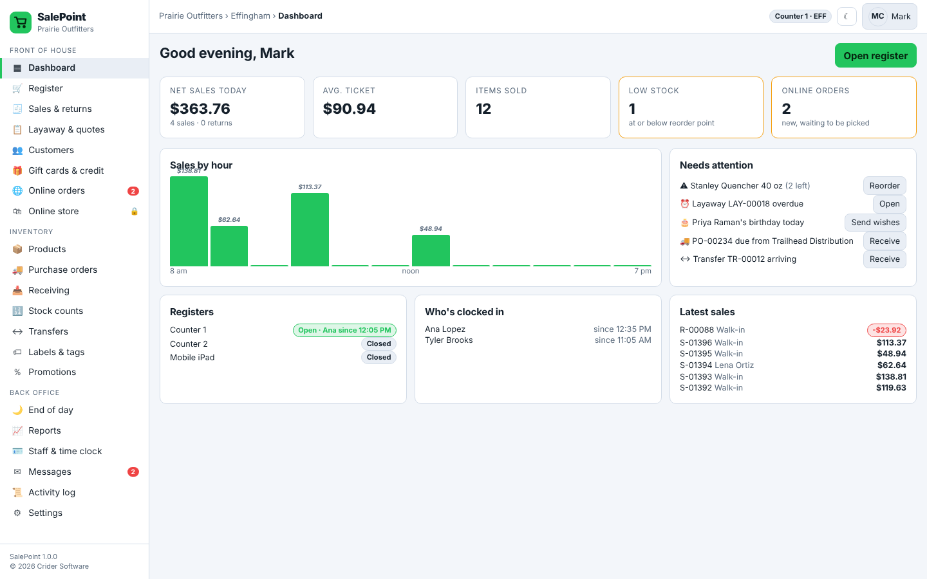Click the Promotions percent icon
The height and width of the screenshot is (579, 927).
(17, 372)
